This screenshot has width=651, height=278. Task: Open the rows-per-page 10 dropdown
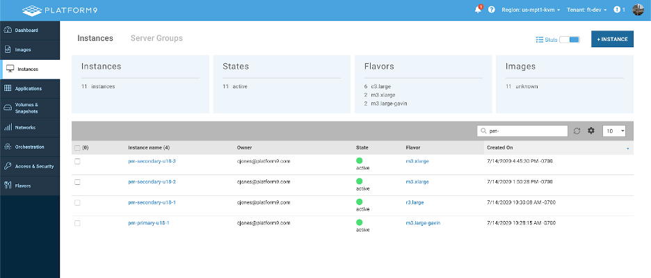614,131
